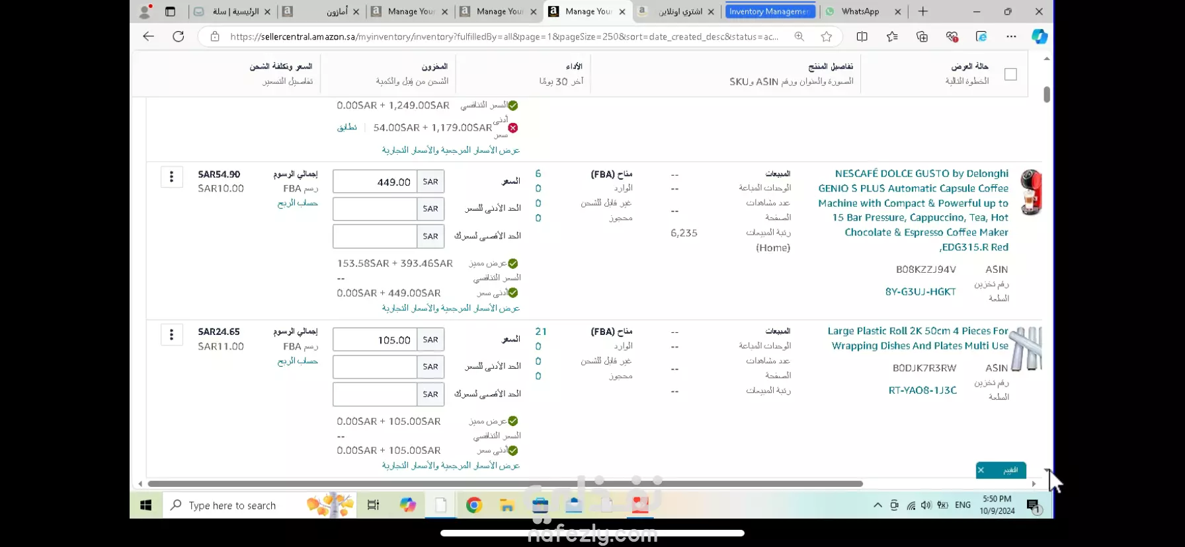Switch to the الرئيسية سلة tab

pos(232,11)
